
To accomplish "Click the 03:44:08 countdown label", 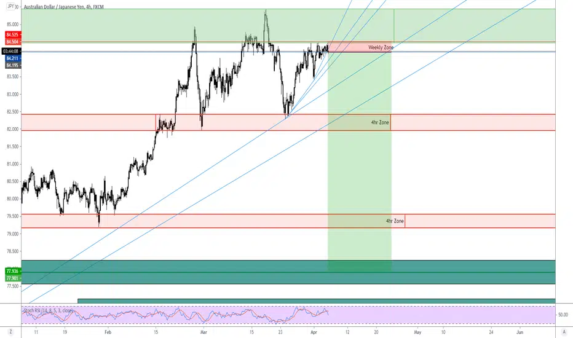I will [x=11, y=51].
